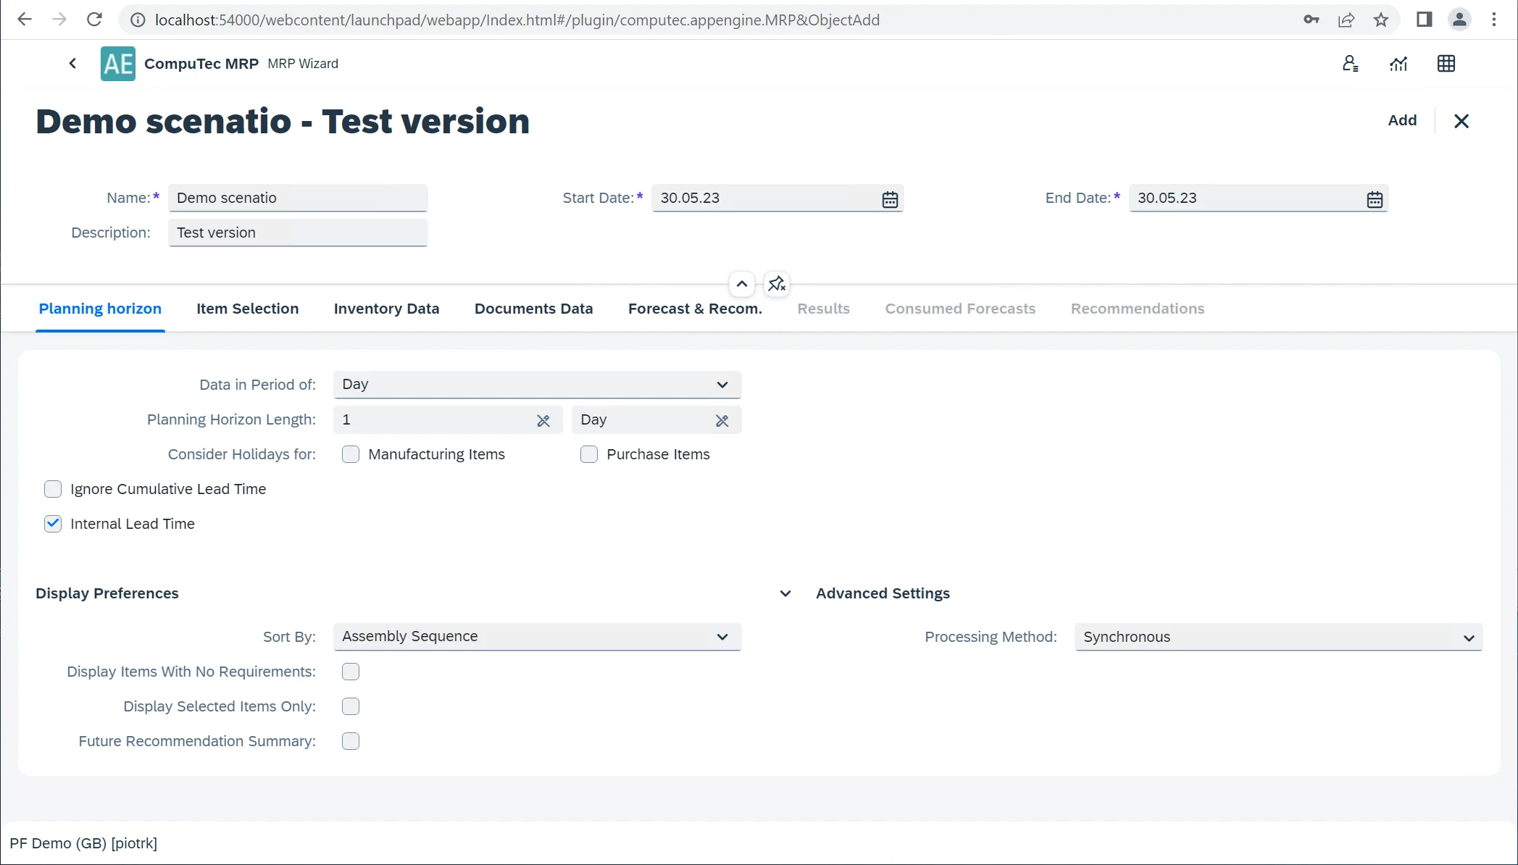Open the Start Date calendar picker
This screenshot has height=865, width=1518.
[x=890, y=199]
